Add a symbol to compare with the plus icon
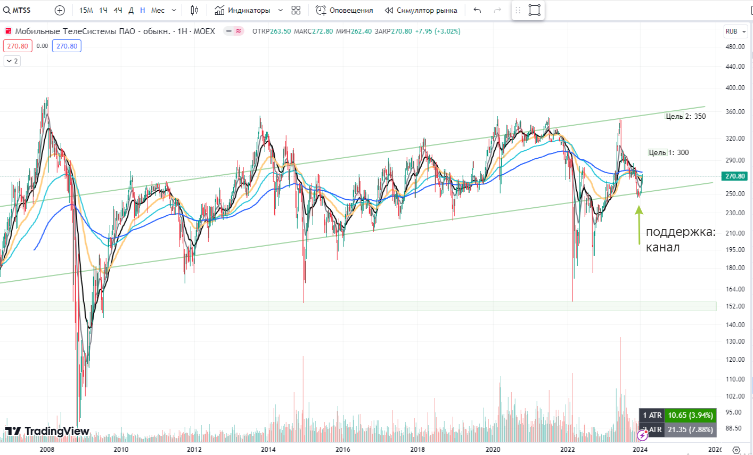 (60, 10)
